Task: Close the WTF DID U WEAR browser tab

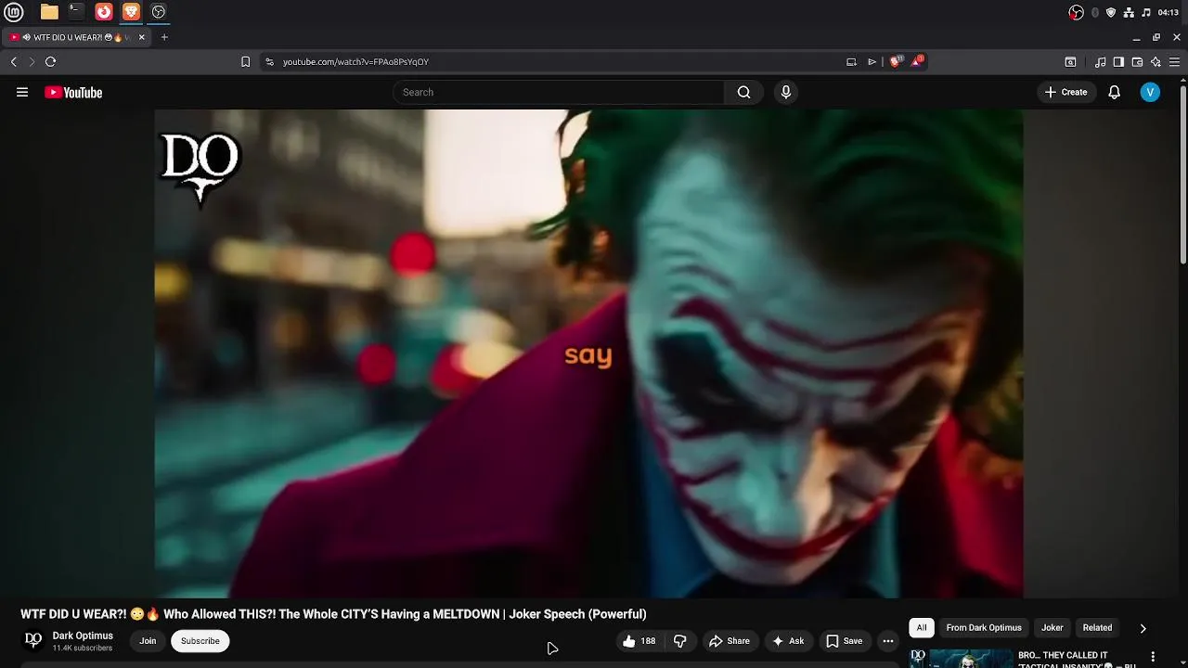Action: point(142,37)
